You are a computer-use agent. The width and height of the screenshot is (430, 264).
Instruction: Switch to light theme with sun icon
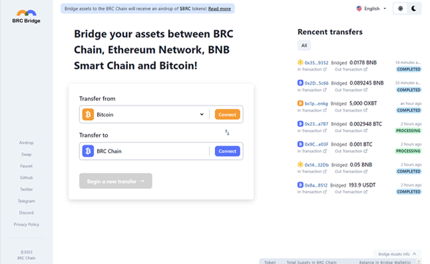click(x=400, y=9)
